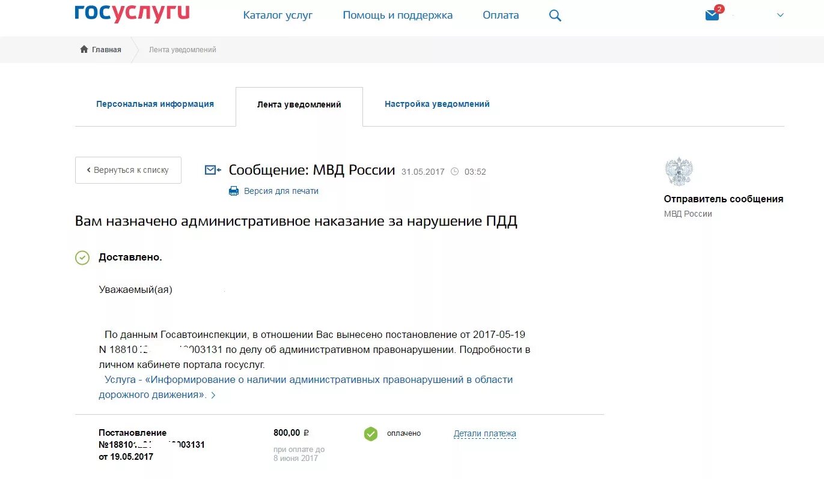Click the time 03:52
This screenshot has width=824, height=479.
coord(475,172)
